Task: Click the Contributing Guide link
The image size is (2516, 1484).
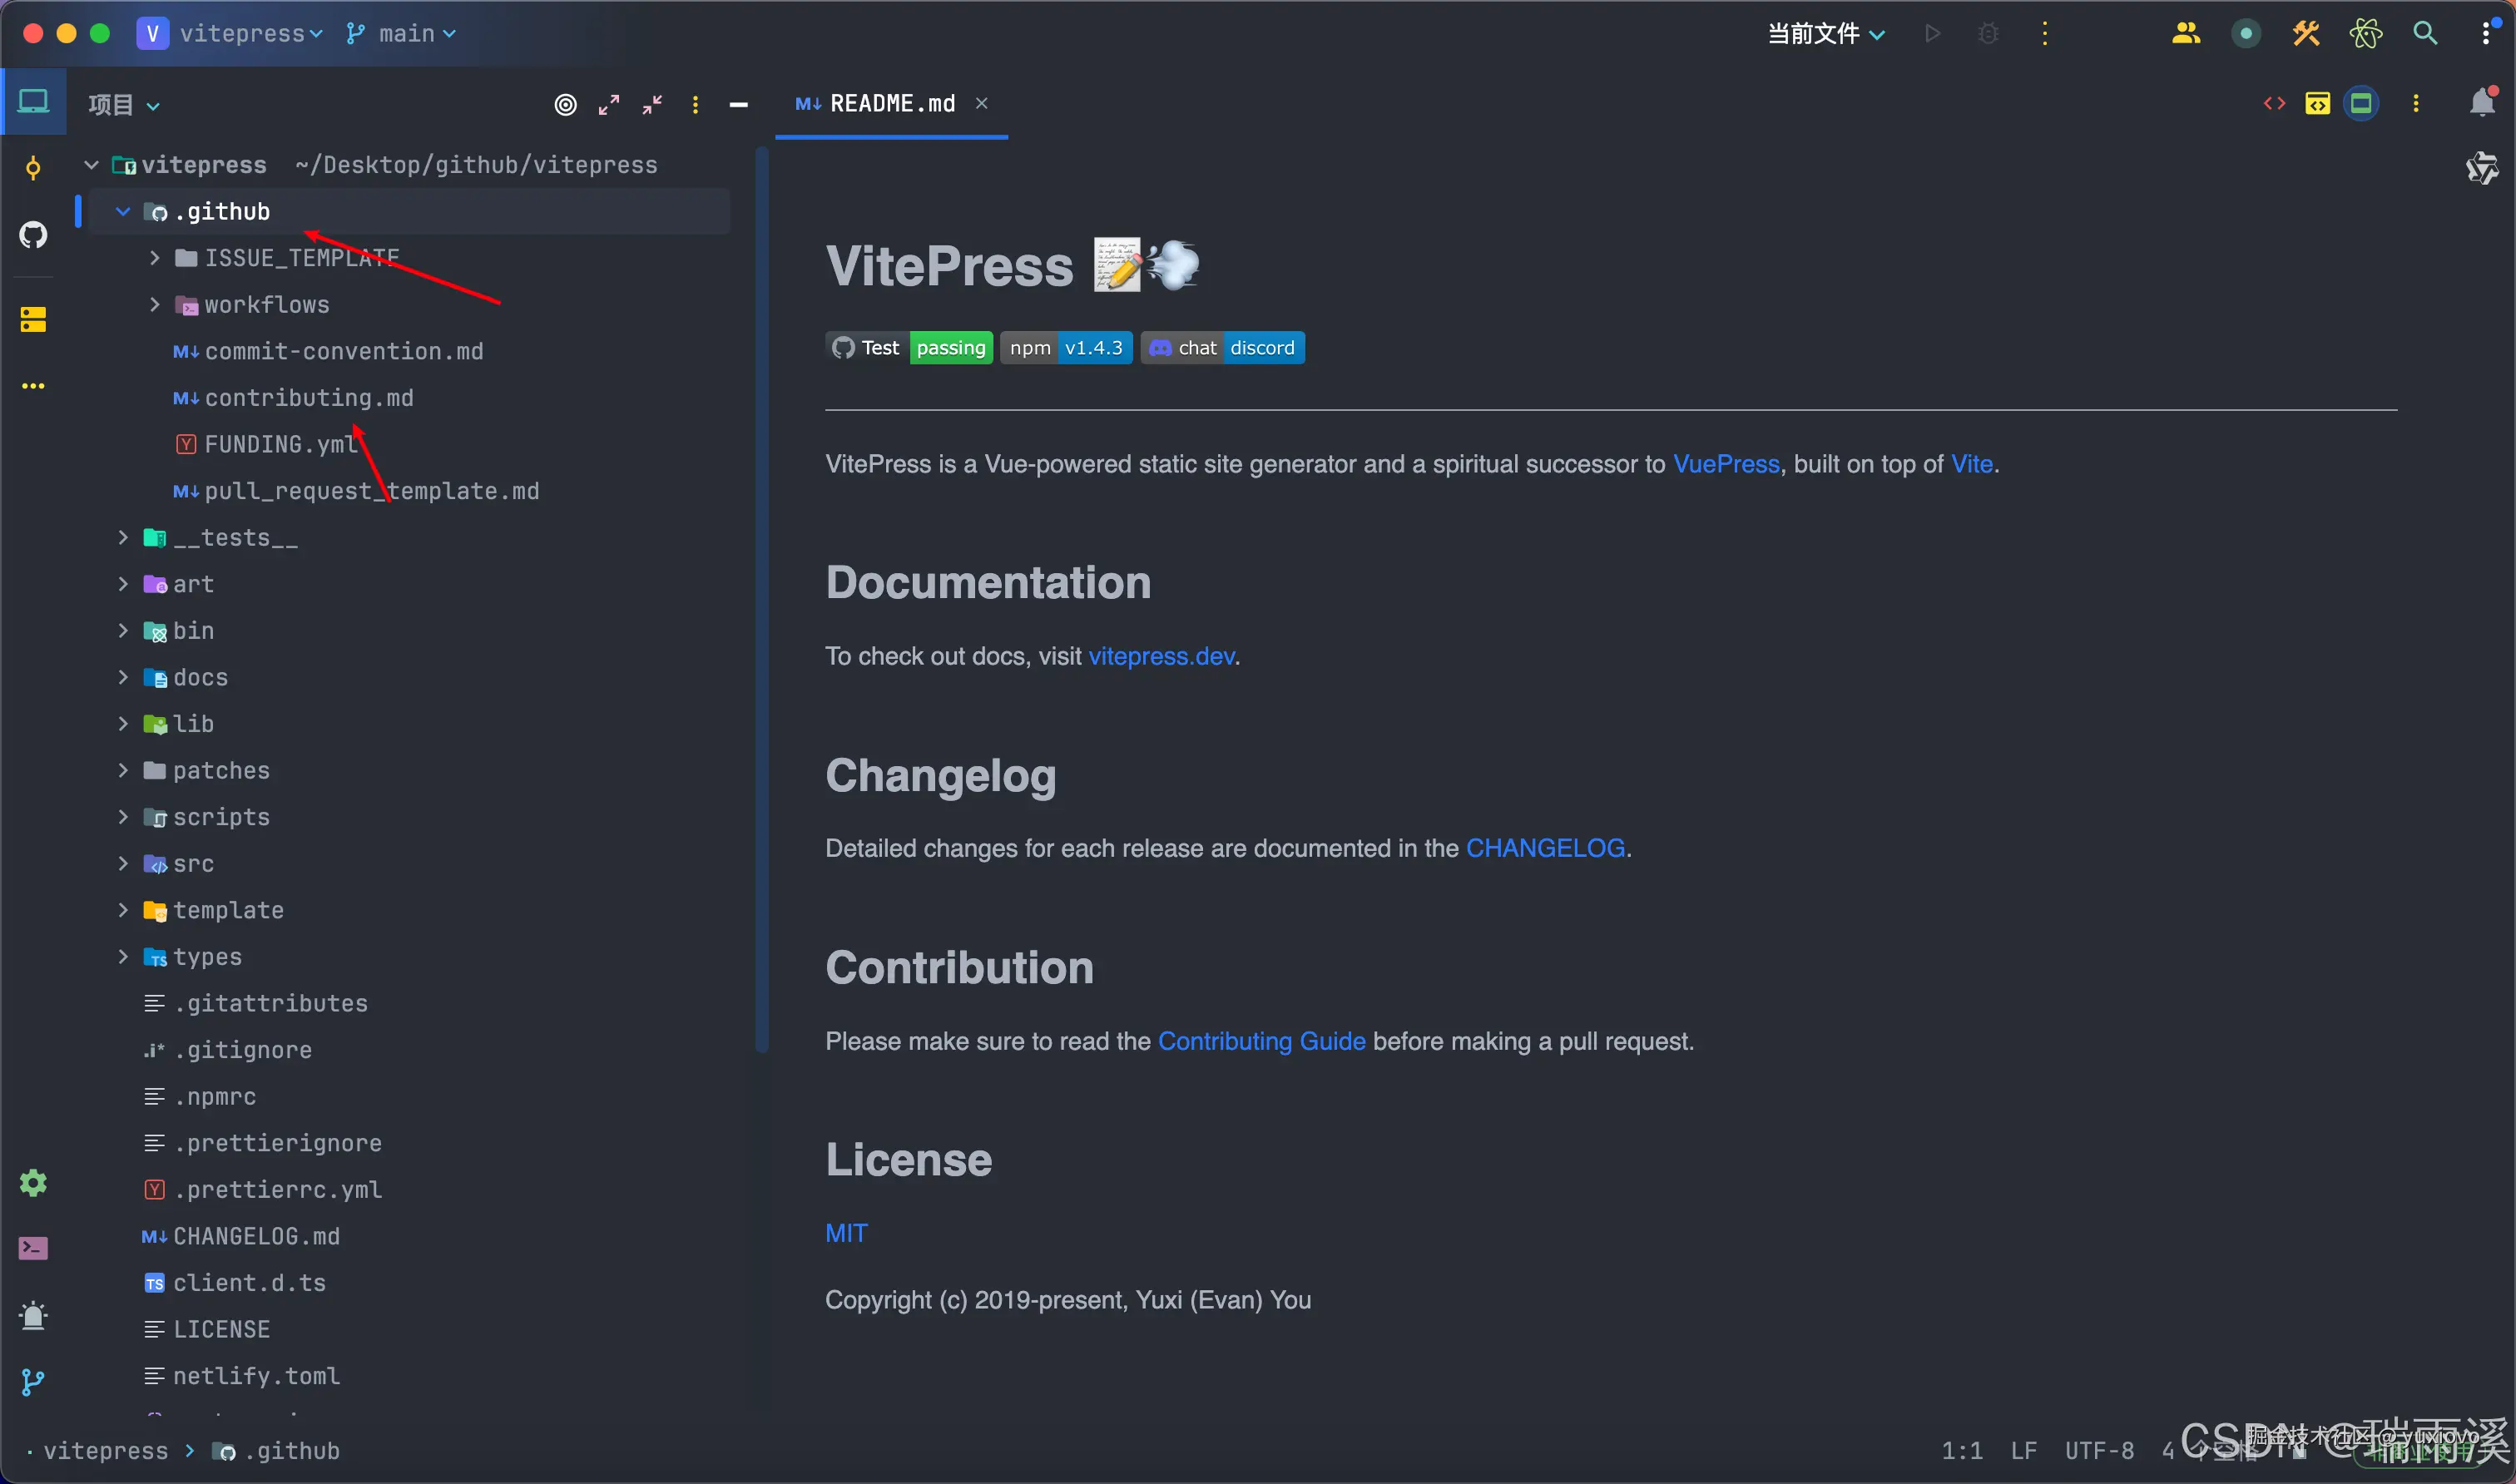Action: click(1261, 1041)
